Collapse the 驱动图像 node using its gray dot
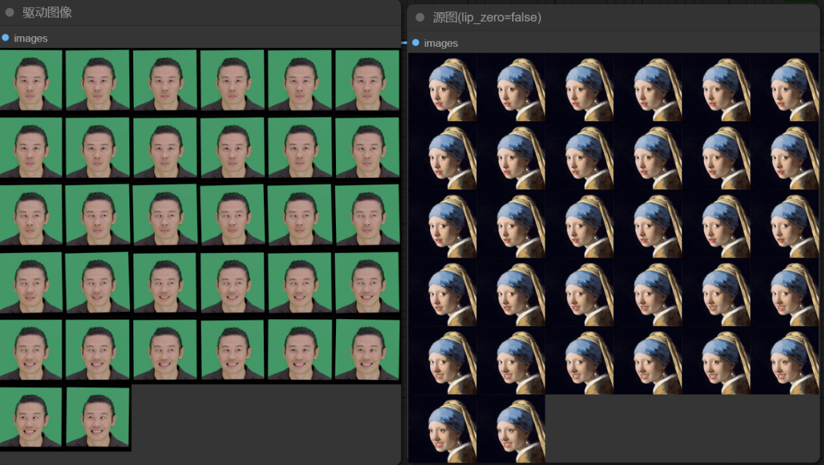Screen dimensions: 824x465 coord(10,12)
